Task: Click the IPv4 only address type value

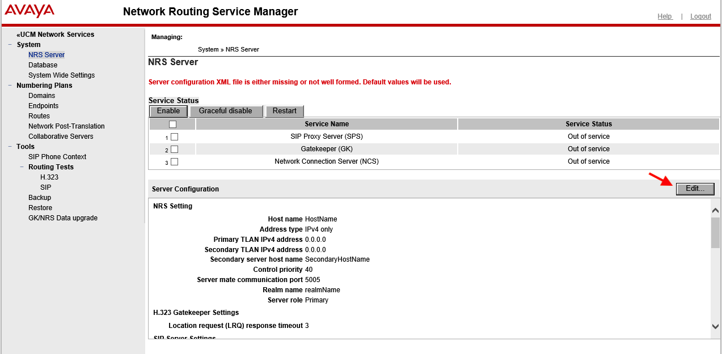Action: (x=319, y=229)
